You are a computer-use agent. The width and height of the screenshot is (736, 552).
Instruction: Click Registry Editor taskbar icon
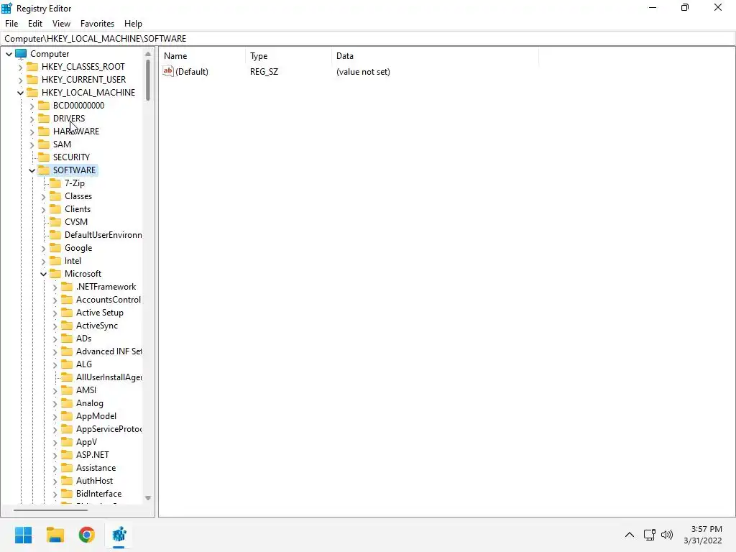pos(119,535)
